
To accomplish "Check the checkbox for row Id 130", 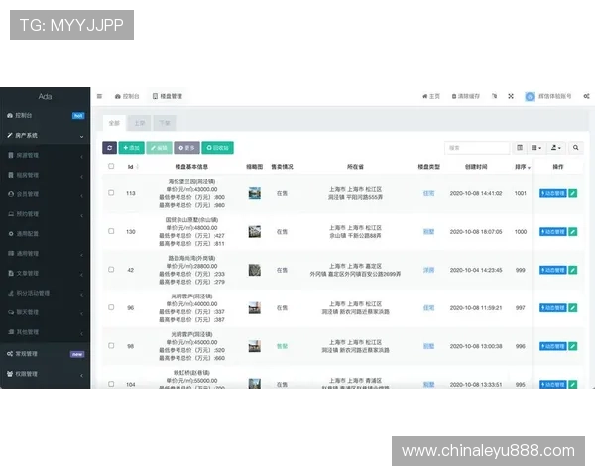I will (x=111, y=231).
